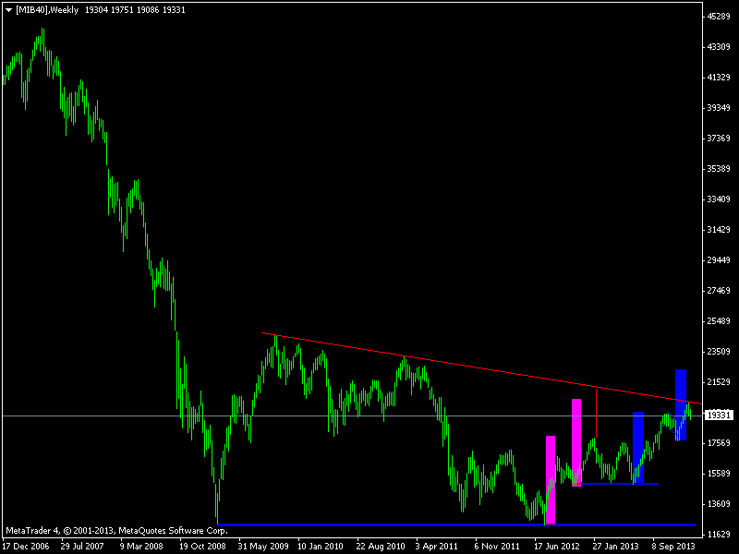Click the current price label 19331
739x554 pixels.
718,415
